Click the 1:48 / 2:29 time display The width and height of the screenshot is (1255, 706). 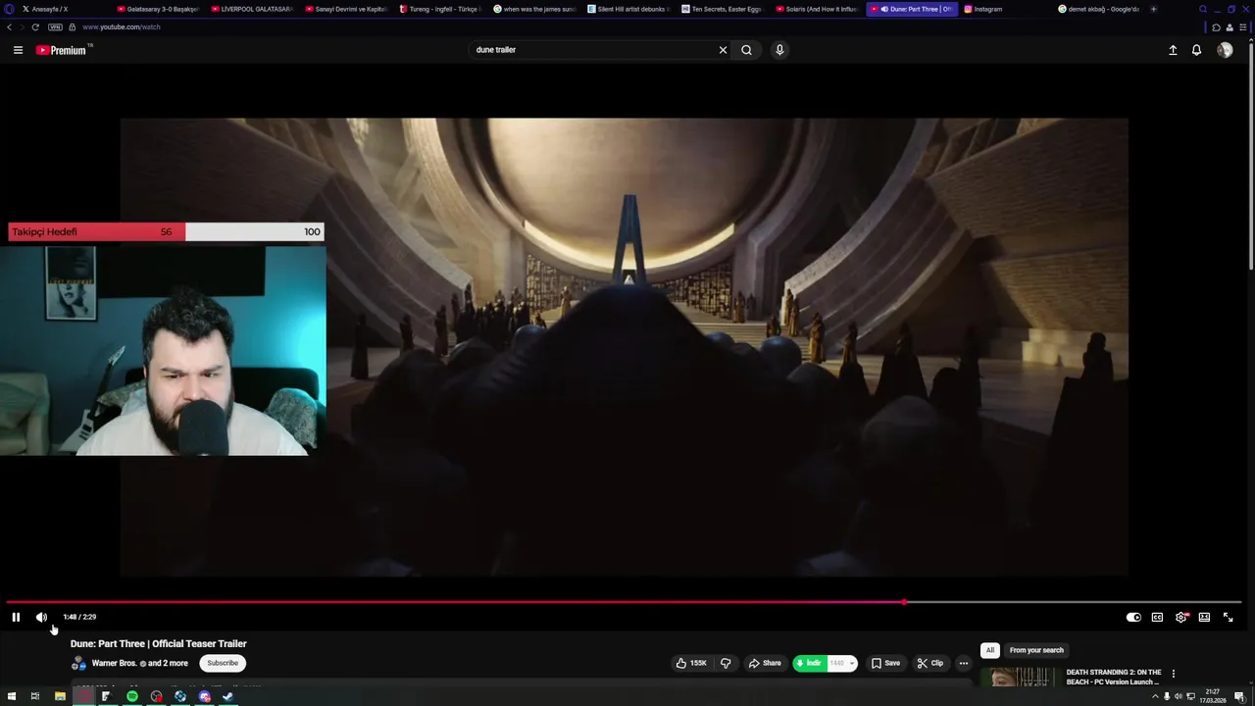tap(79, 617)
